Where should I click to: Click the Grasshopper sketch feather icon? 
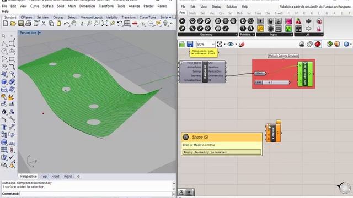click(242, 45)
